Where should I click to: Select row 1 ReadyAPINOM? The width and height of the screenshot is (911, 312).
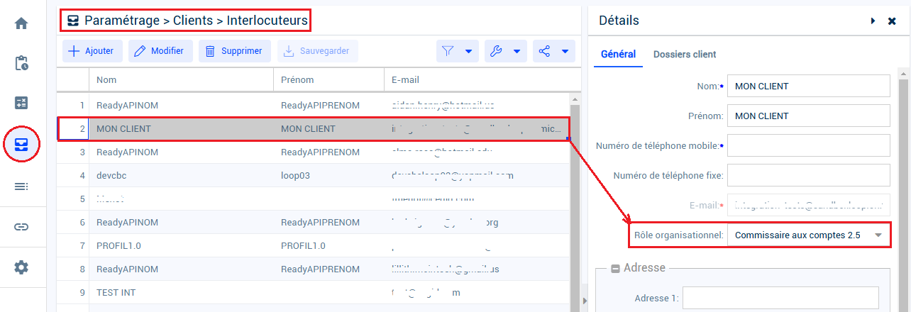pyautogui.click(x=314, y=105)
